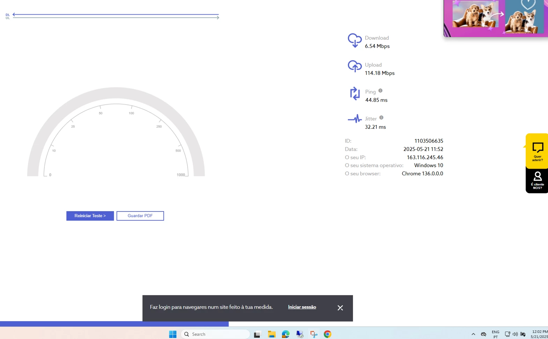The width and height of the screenshot is (548, 339).
Task: Show hidden system tray icons
Action: [473, 334]
